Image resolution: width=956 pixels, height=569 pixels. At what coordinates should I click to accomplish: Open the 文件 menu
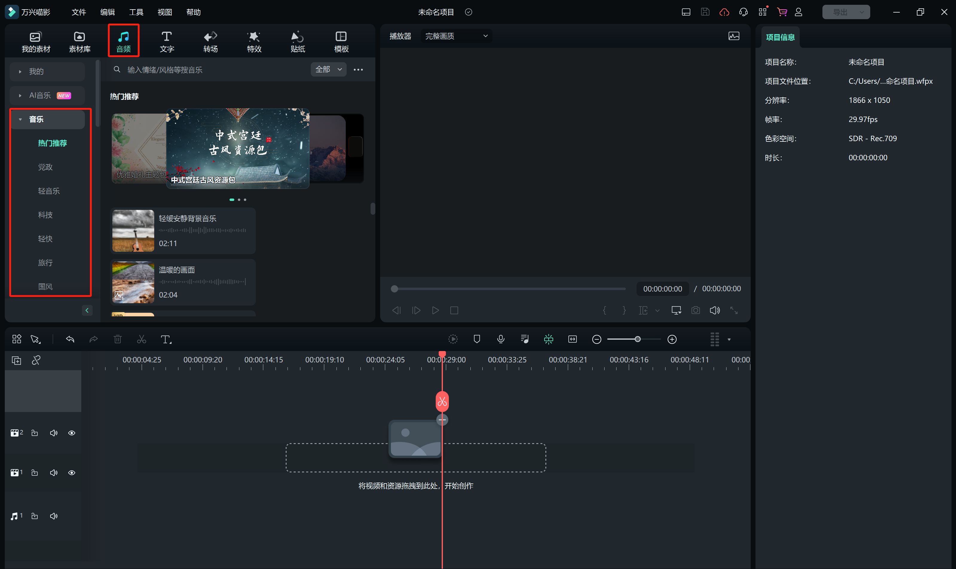(79, 12)
